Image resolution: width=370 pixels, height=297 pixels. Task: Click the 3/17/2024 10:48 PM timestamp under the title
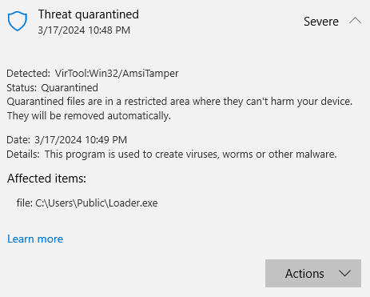[x=84, y=30]
